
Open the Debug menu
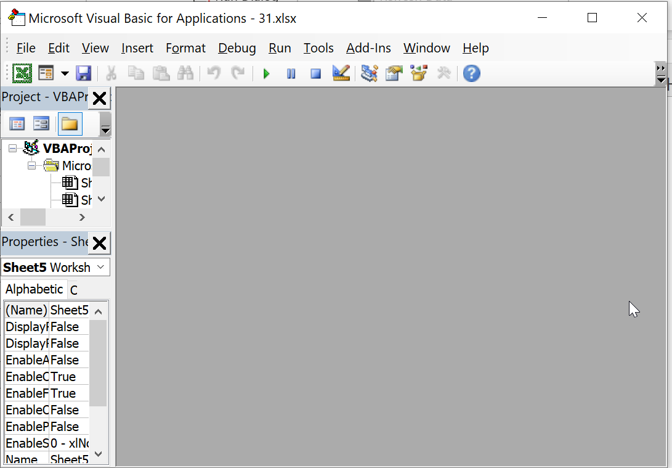[x=237, y=48]
